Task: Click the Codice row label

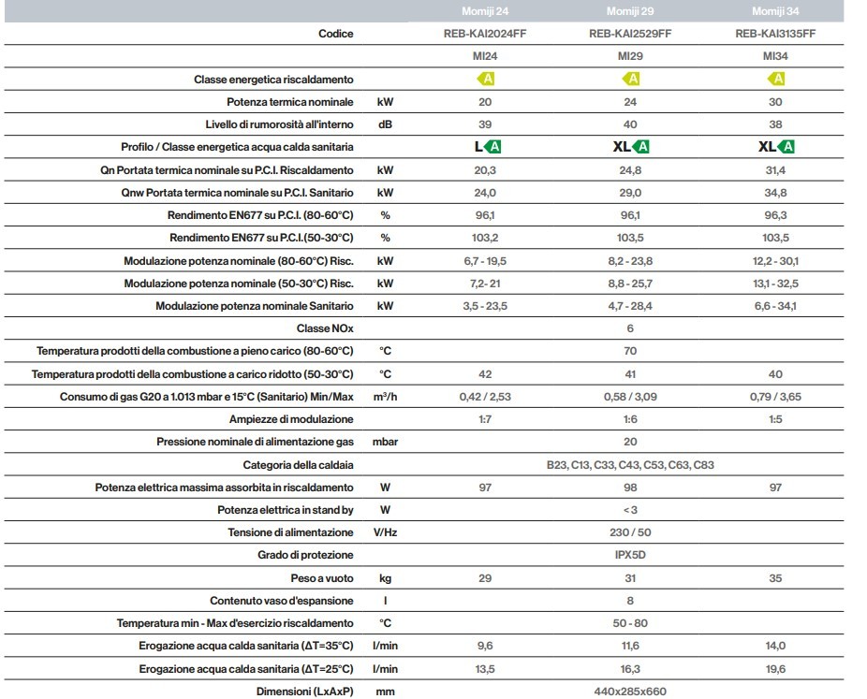Action: 336,34
